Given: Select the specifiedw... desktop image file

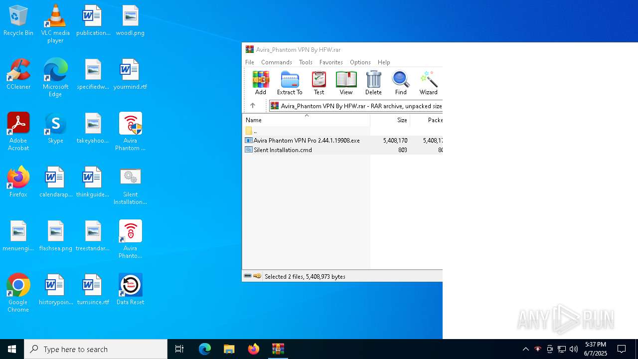Looking at the screenshot, I should point(93,74).
